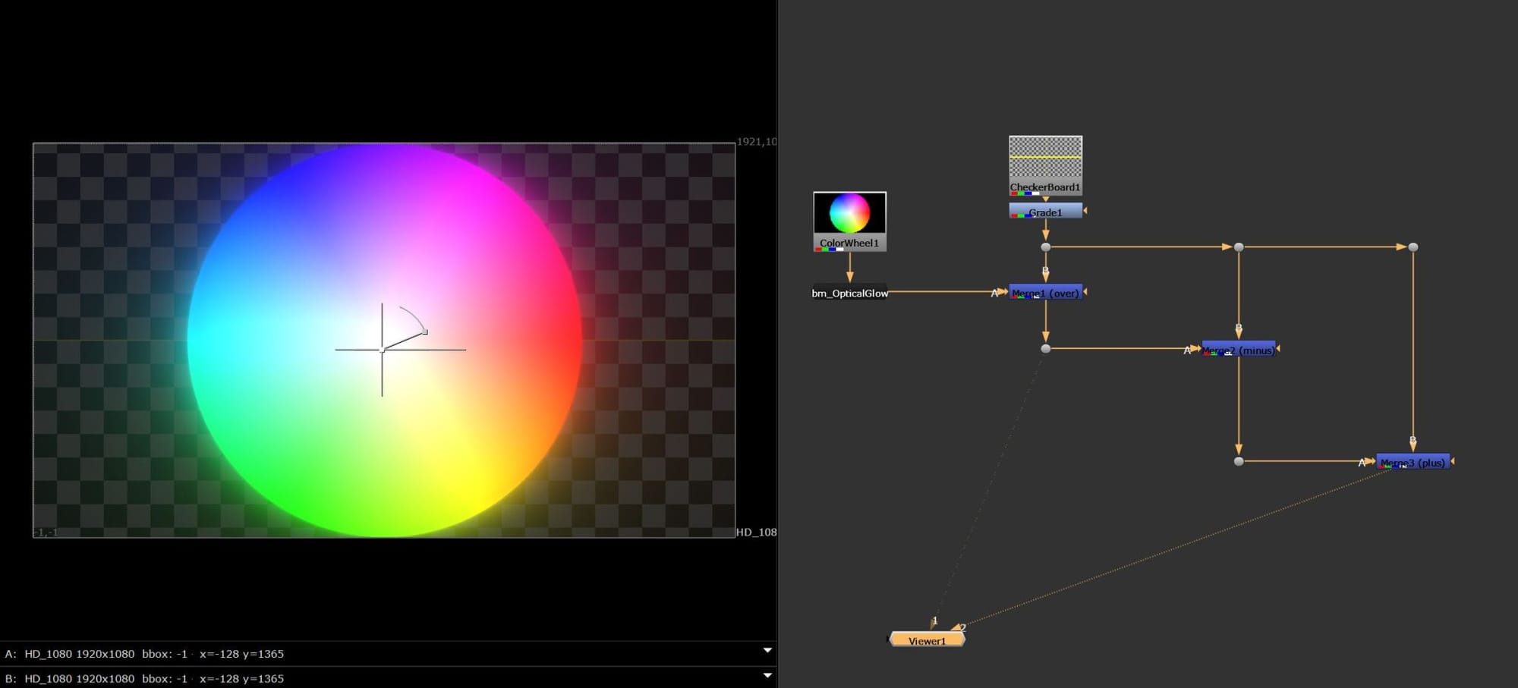Click the mask input arrow on Grade1
The width and height of the screenshot is (1518, 688).
coord(1085,211)
